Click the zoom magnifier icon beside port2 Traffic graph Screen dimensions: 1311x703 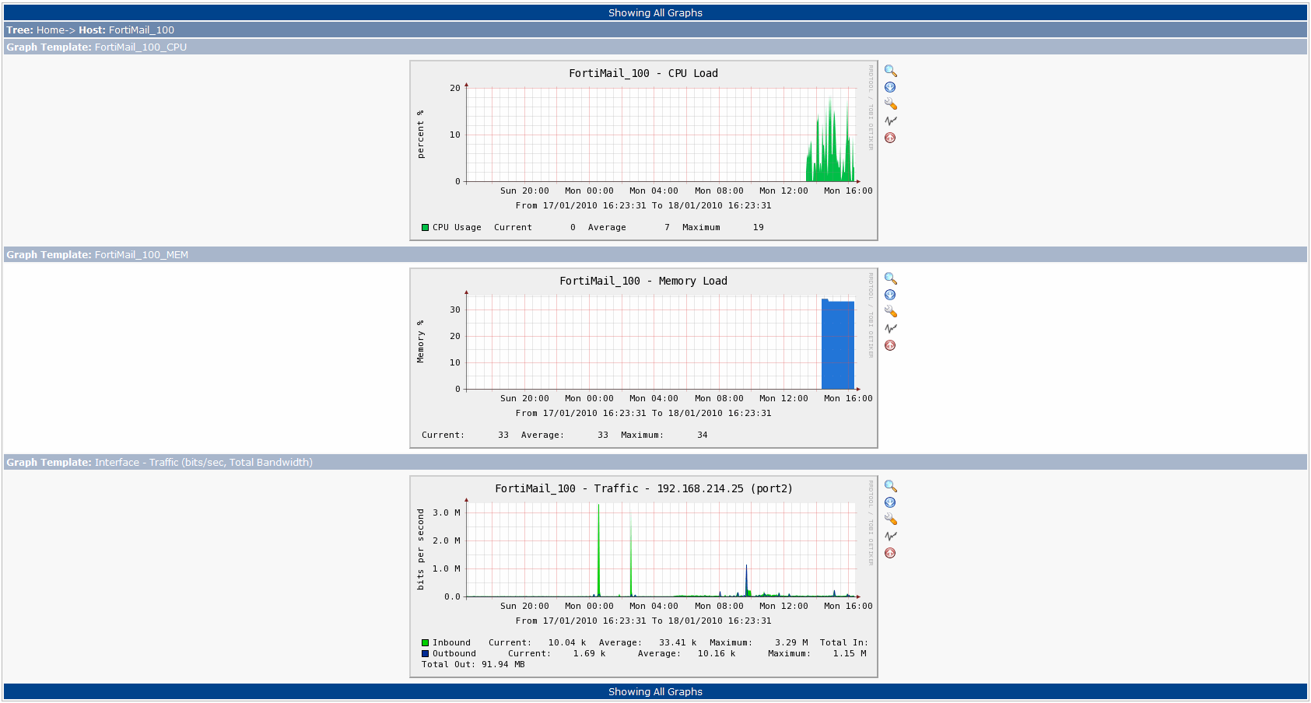point(891,486)
